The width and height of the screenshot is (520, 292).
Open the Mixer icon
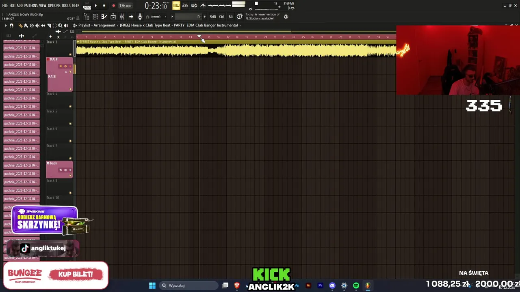click(122, 17)
